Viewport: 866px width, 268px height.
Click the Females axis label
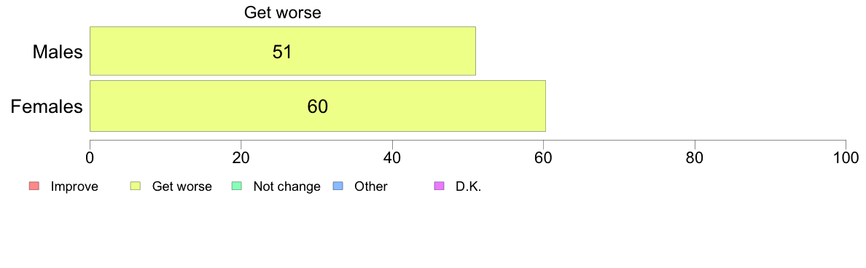click(x=47, y=106)
